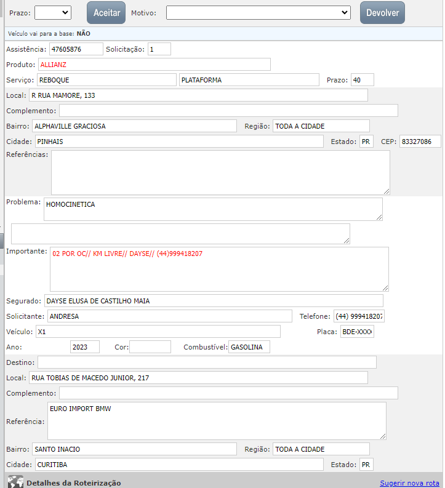This screenshot has width=445, height=488.
Task: Select the Solicitação input field
Action: tap(159, 49)
